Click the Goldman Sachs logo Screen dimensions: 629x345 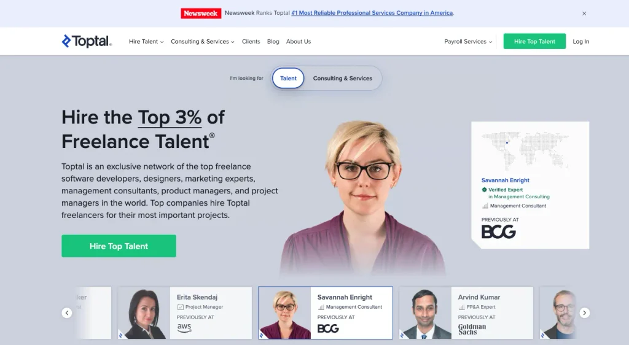click(472, 329)
